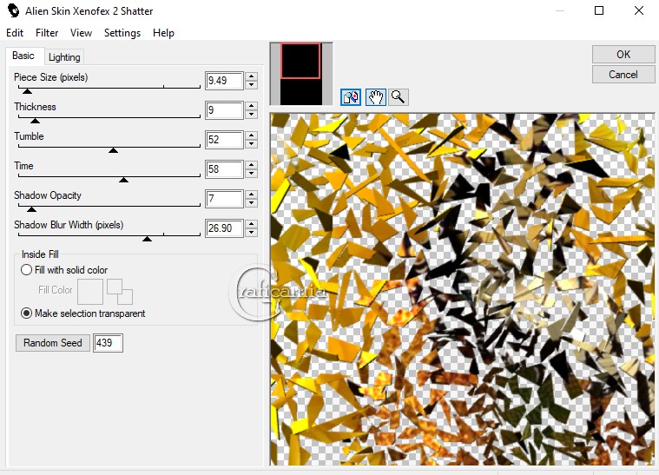659x475 pixels.
Task: Open the Settings menu
Action: point(122,33)
